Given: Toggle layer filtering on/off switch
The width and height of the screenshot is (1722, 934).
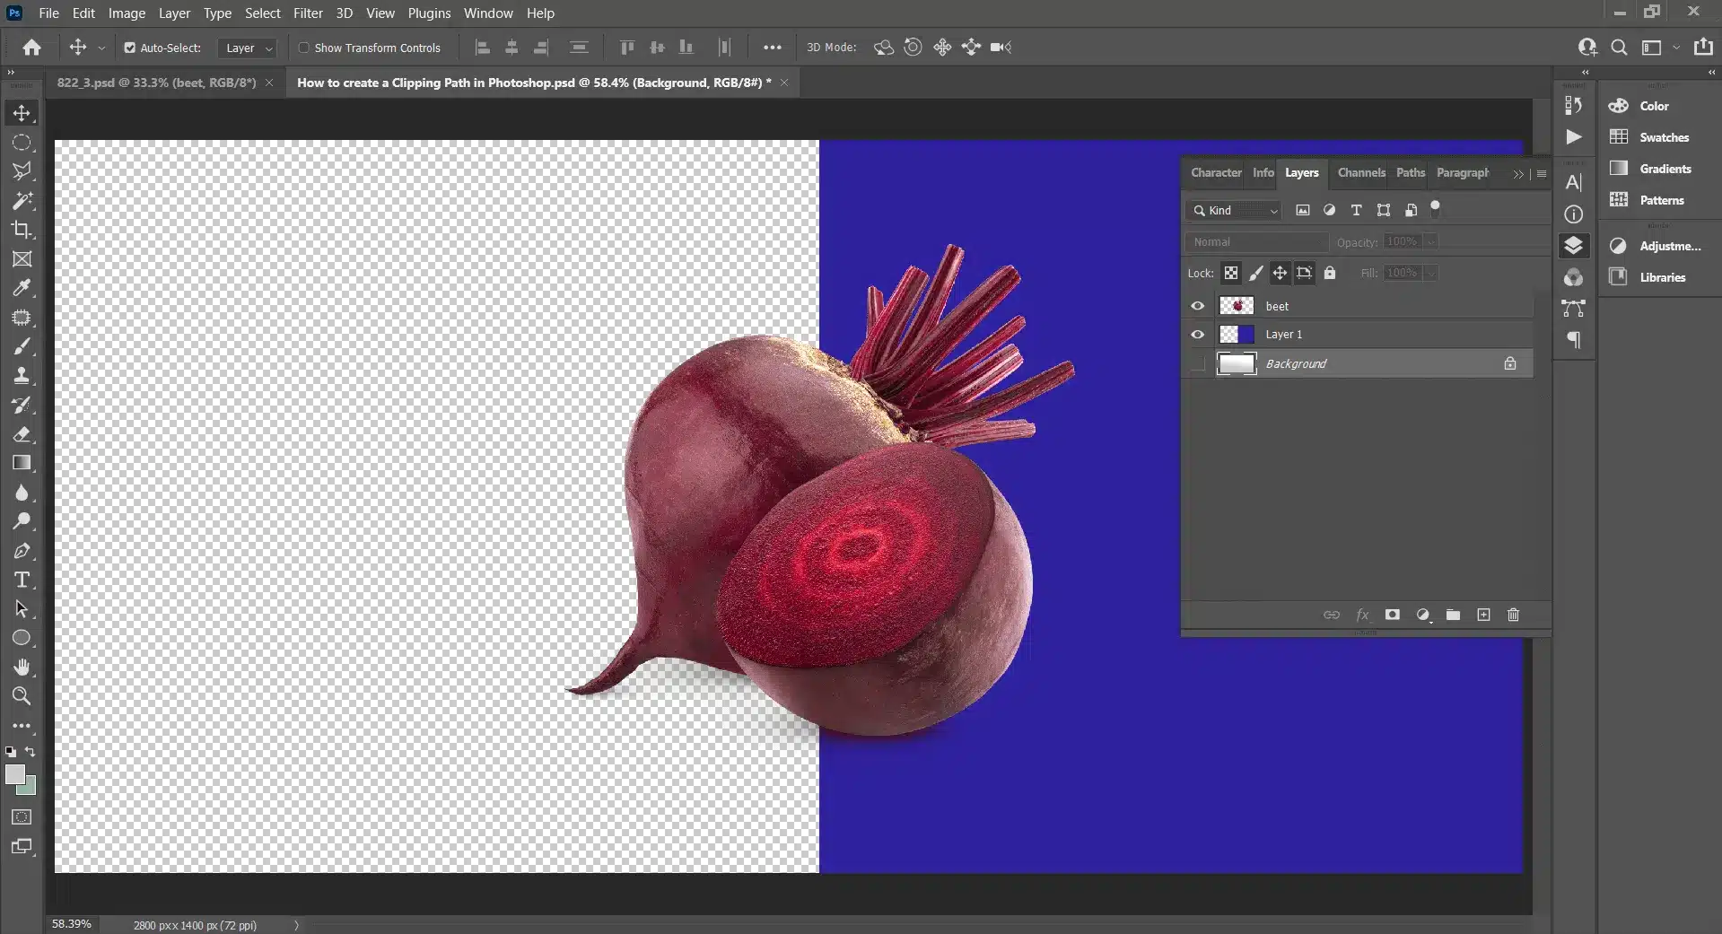Looking at the screenshot, I should click(1435, 208).
